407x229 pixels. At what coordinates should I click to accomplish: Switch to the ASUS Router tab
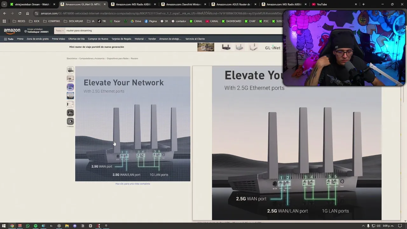(234, 4)
